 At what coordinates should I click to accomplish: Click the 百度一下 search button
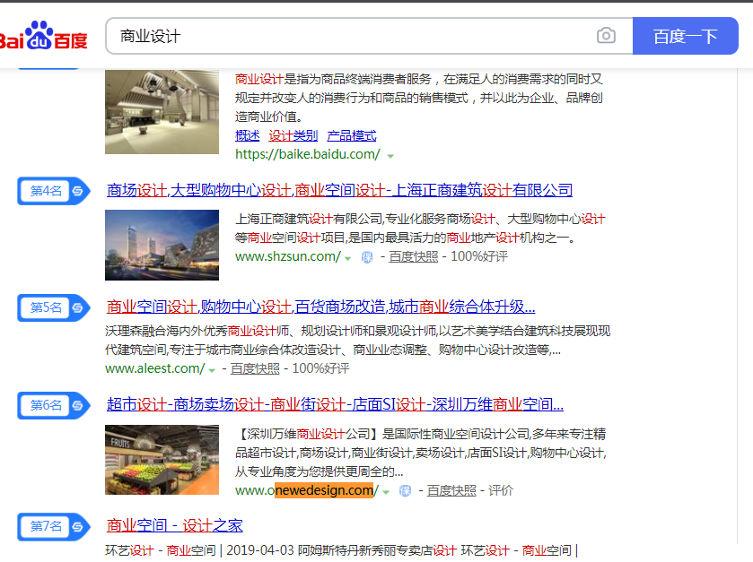[x=686, y=36]
